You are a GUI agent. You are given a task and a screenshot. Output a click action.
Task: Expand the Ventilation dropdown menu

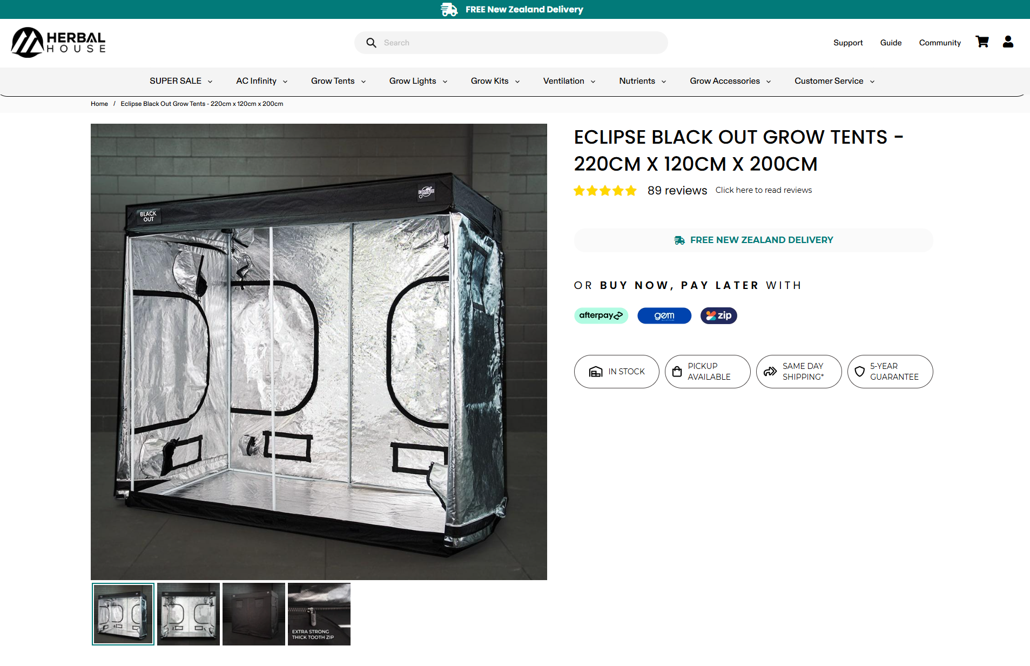[569, 81]
